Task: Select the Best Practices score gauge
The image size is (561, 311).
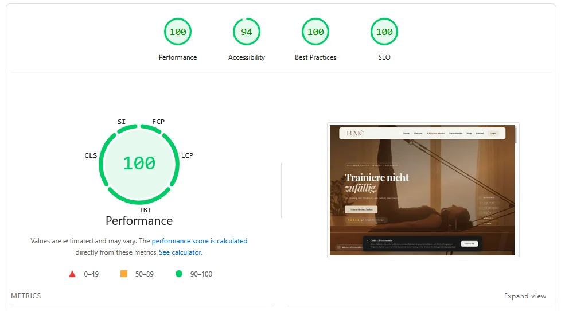Action: tap(315, 32)
